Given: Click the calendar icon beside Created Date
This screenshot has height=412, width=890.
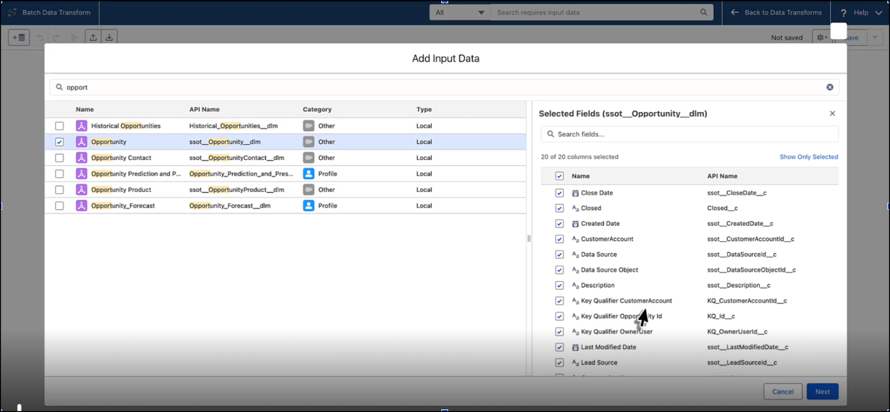Looking at the screenshot, I should (x=575, y=224).
